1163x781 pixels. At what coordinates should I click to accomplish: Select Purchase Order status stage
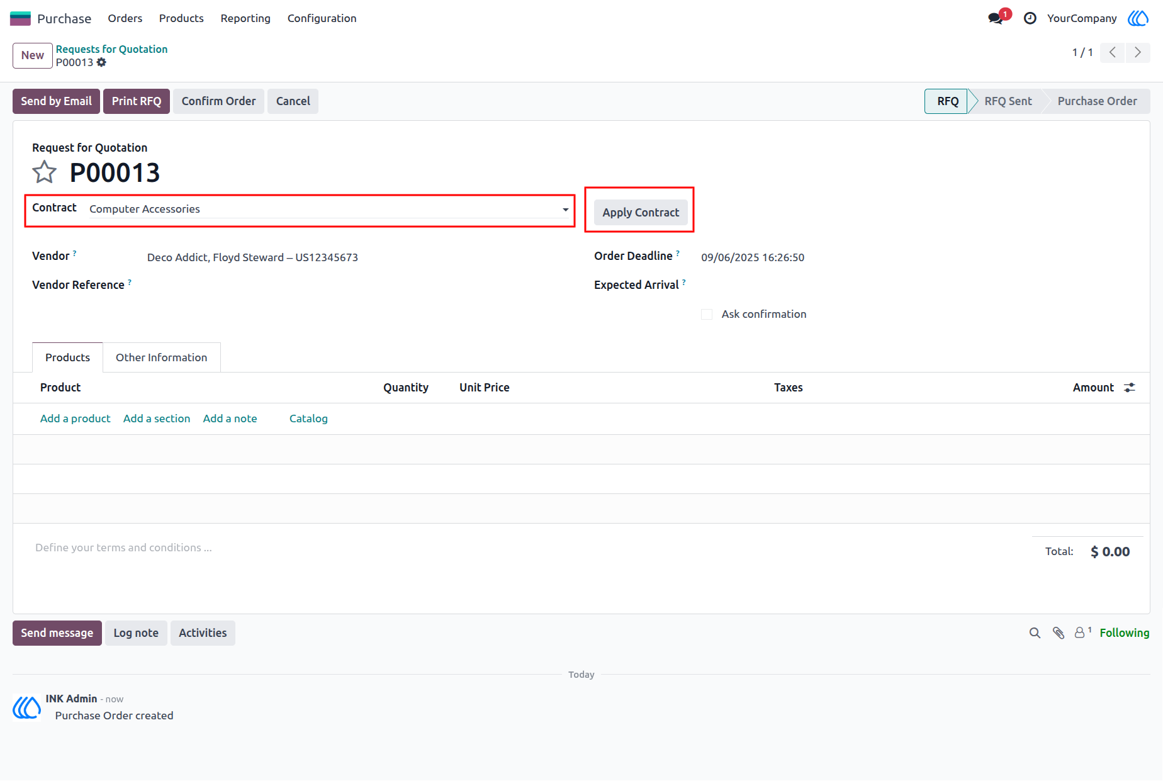point(1097,101)
